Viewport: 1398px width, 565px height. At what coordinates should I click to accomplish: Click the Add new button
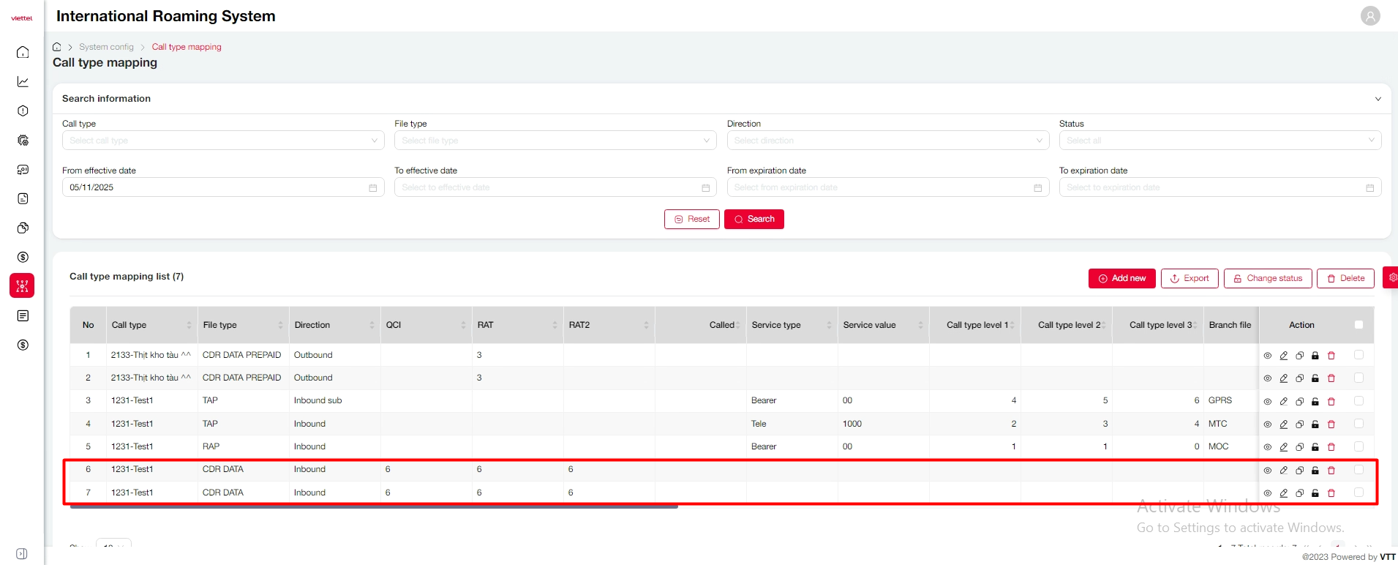coord(1121,278)
